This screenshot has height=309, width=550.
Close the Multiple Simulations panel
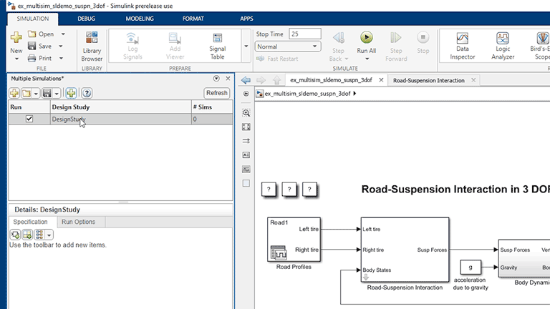click(x=228, y=78)
